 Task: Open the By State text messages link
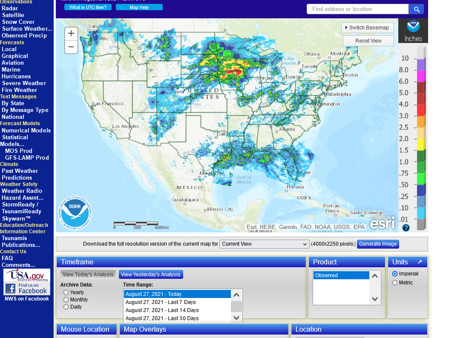13,103
